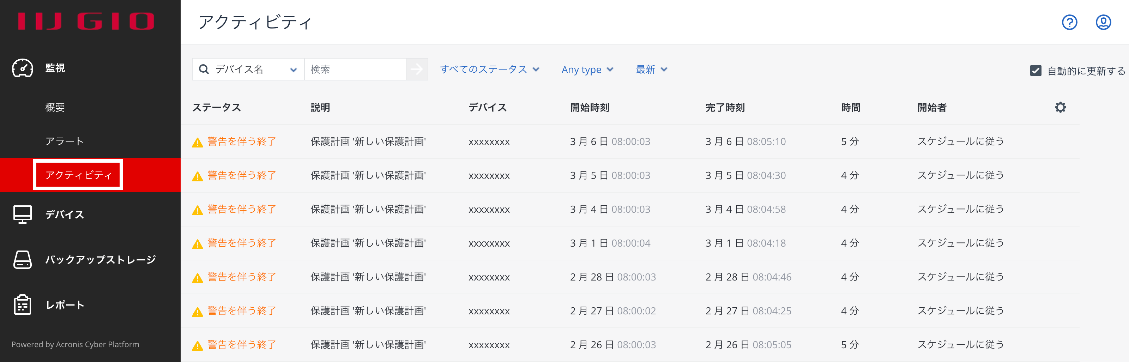The image size is (1129, 362).
Task: Open the すべてのステータス filter dropdown
Action: [x=490, y=69]
